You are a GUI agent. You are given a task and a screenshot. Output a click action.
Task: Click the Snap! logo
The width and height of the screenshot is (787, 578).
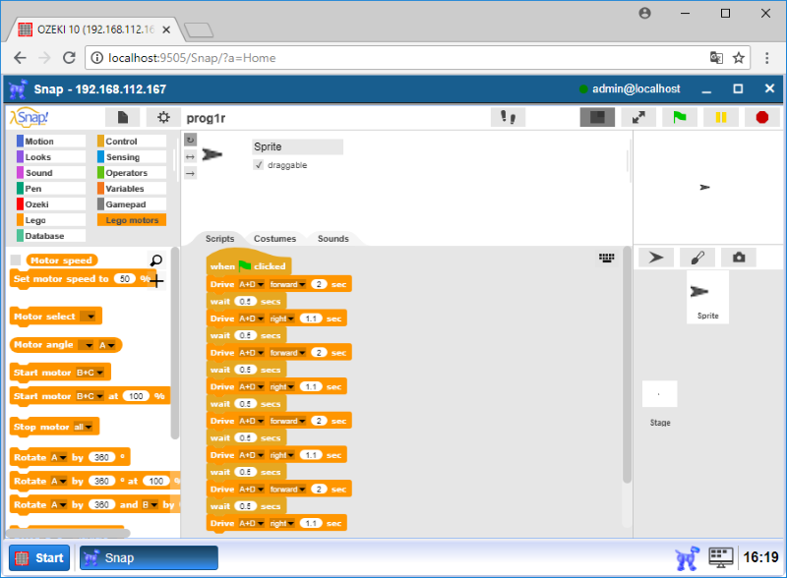coord(30,117)
